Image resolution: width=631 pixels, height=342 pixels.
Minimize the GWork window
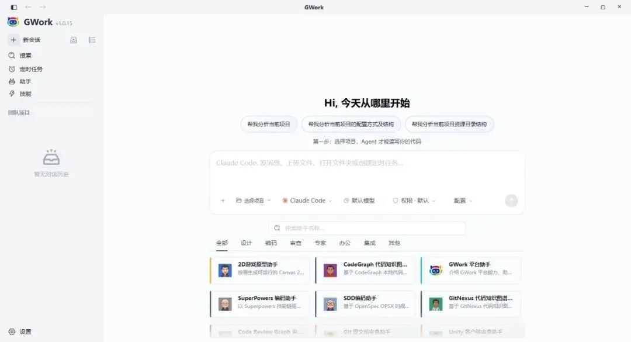pos(587,7)
